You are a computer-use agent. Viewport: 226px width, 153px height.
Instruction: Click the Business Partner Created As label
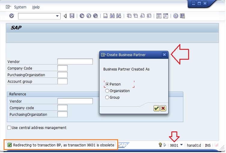[x=127, y=69]
